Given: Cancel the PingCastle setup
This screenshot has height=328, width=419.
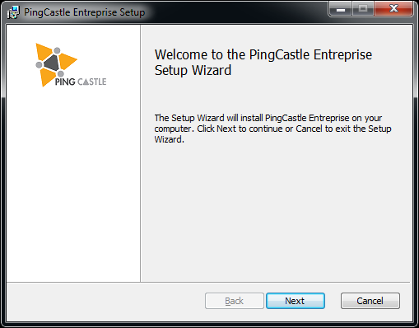Looking at the screenshot, I should point(370,301).
